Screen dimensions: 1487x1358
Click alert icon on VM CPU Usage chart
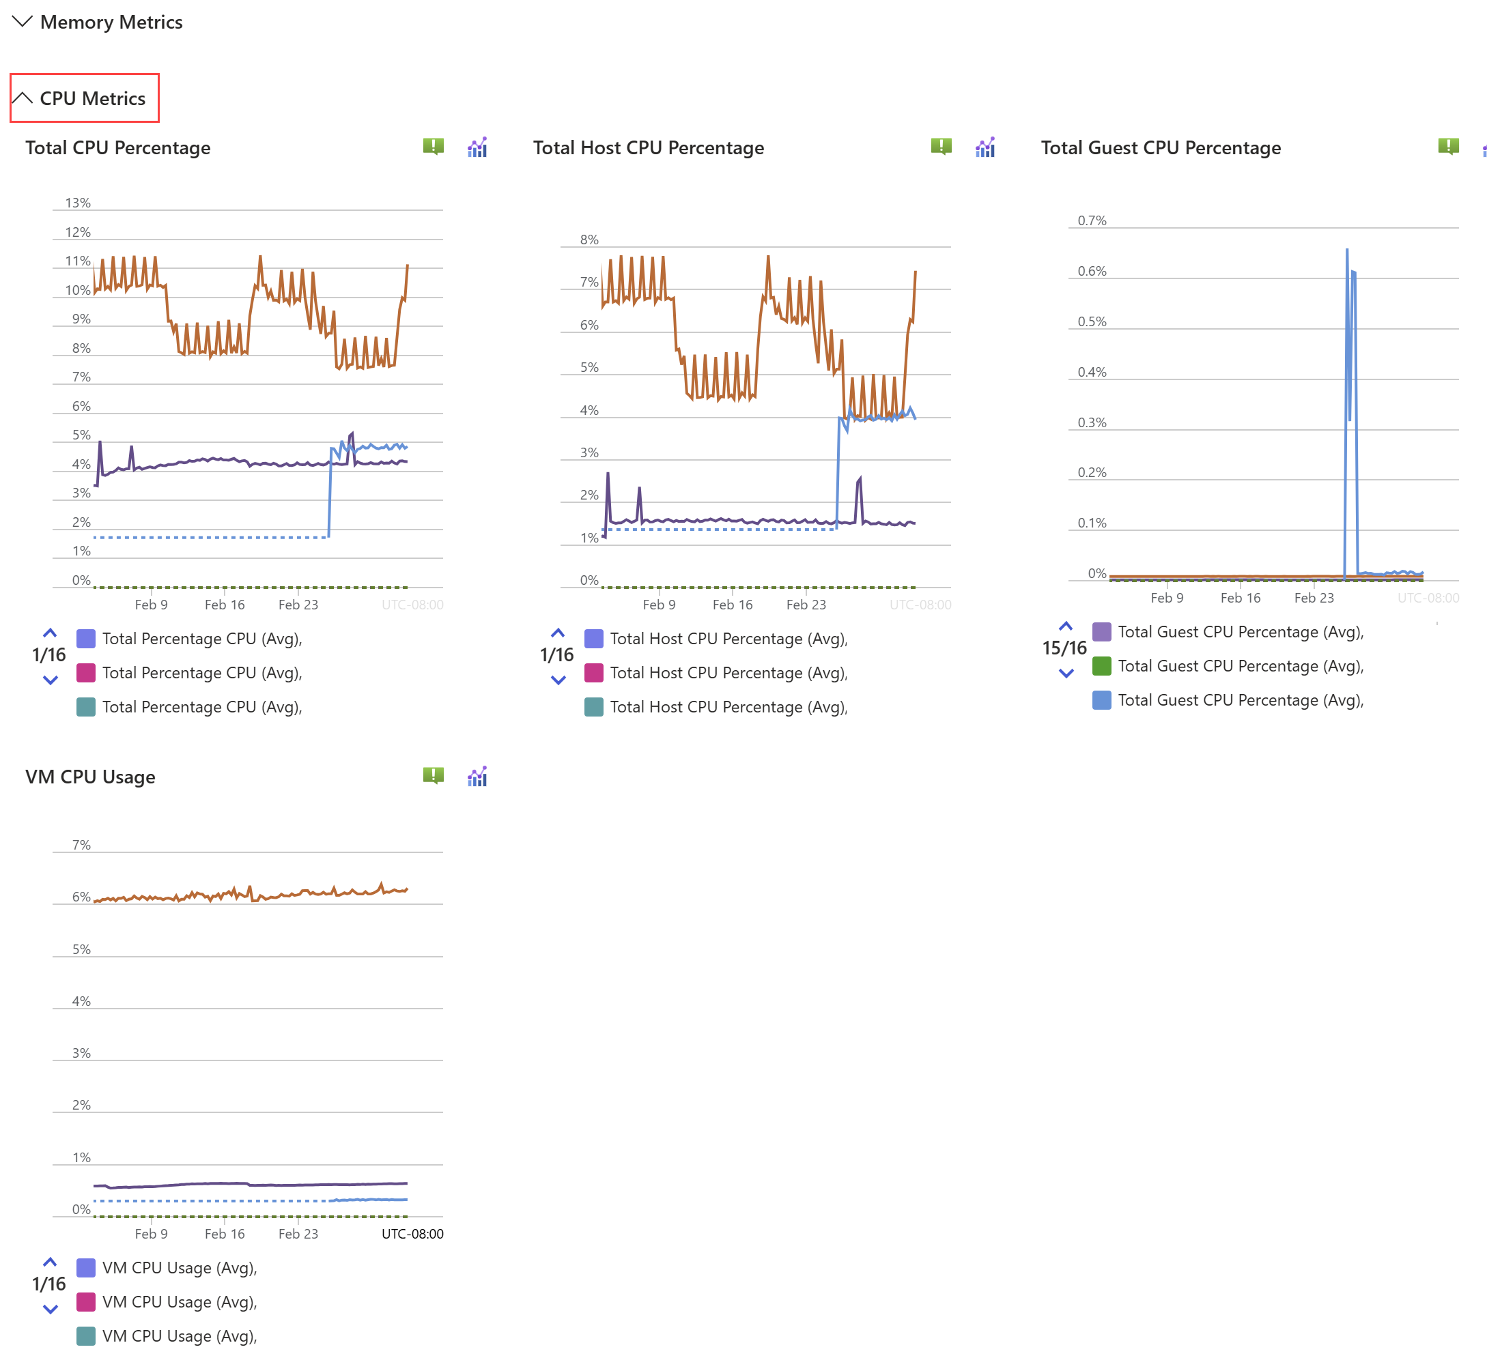coord(433,775)
